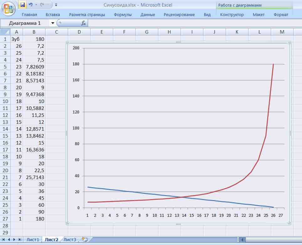Jump to last sheet tab arrow
The image size is (302, 245).
click(x=20, y=240)
